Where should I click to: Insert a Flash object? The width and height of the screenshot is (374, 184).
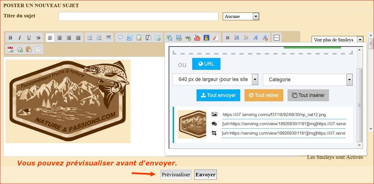[x=216, y=38]
